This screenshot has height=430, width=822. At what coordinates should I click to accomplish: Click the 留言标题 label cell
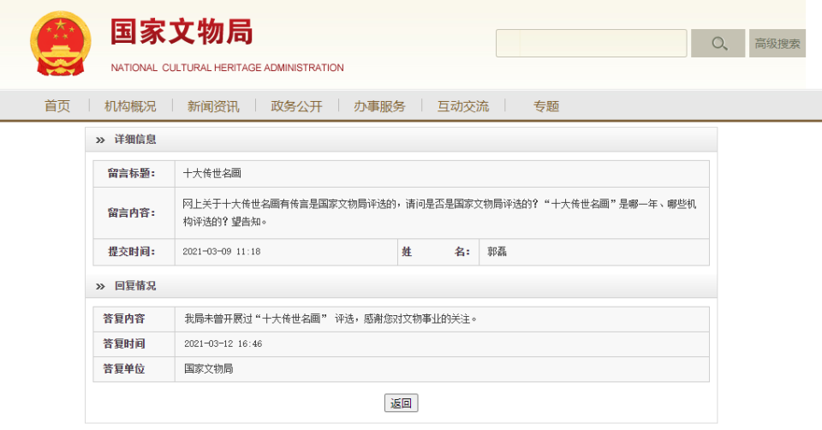134,174
